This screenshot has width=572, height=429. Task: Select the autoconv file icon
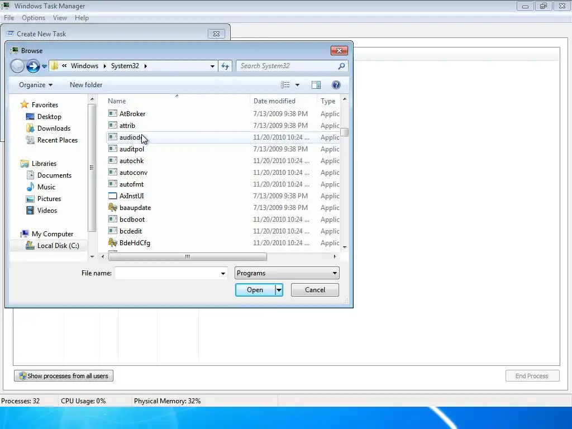coord(113,173)
